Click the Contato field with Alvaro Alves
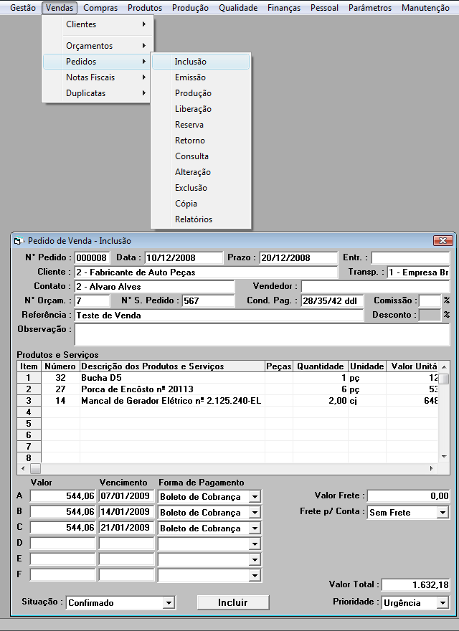459x631 pixels. pyautogui.click(x=155, y=287)
